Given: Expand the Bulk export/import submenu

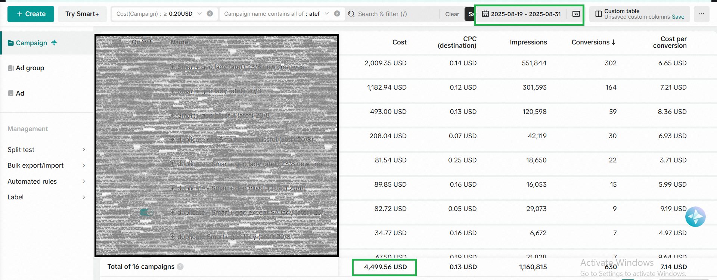Looking at the screenshot, I should click(84, 165).
